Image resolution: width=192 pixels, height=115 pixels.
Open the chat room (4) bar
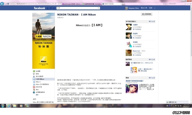click(177, 102)
